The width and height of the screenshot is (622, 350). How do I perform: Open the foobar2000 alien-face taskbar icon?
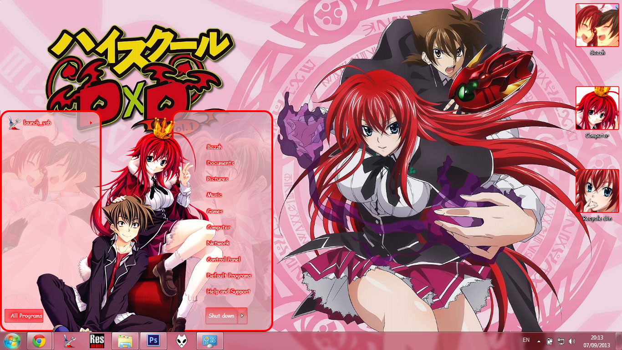click(x=181, y=341)
